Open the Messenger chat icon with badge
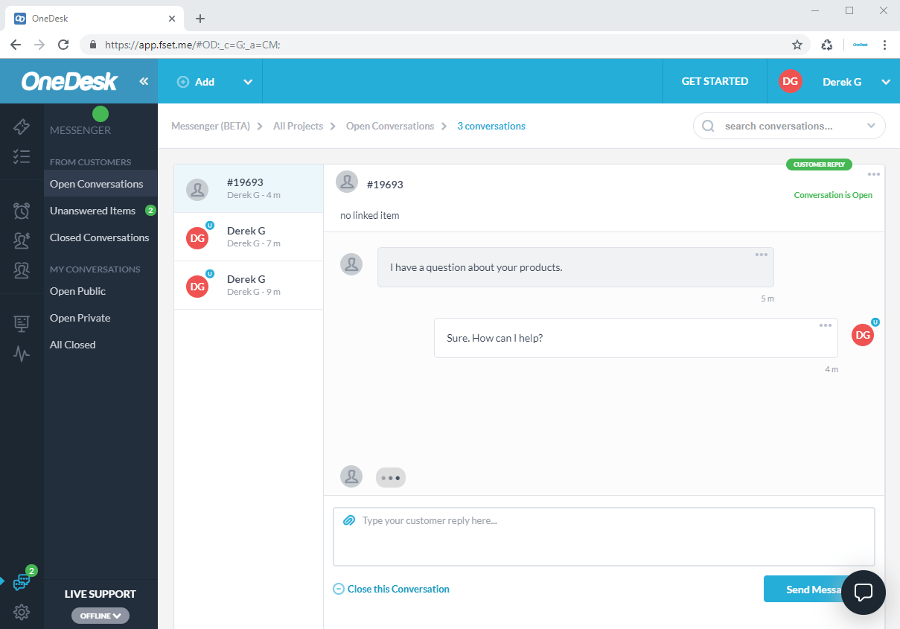 22,581
